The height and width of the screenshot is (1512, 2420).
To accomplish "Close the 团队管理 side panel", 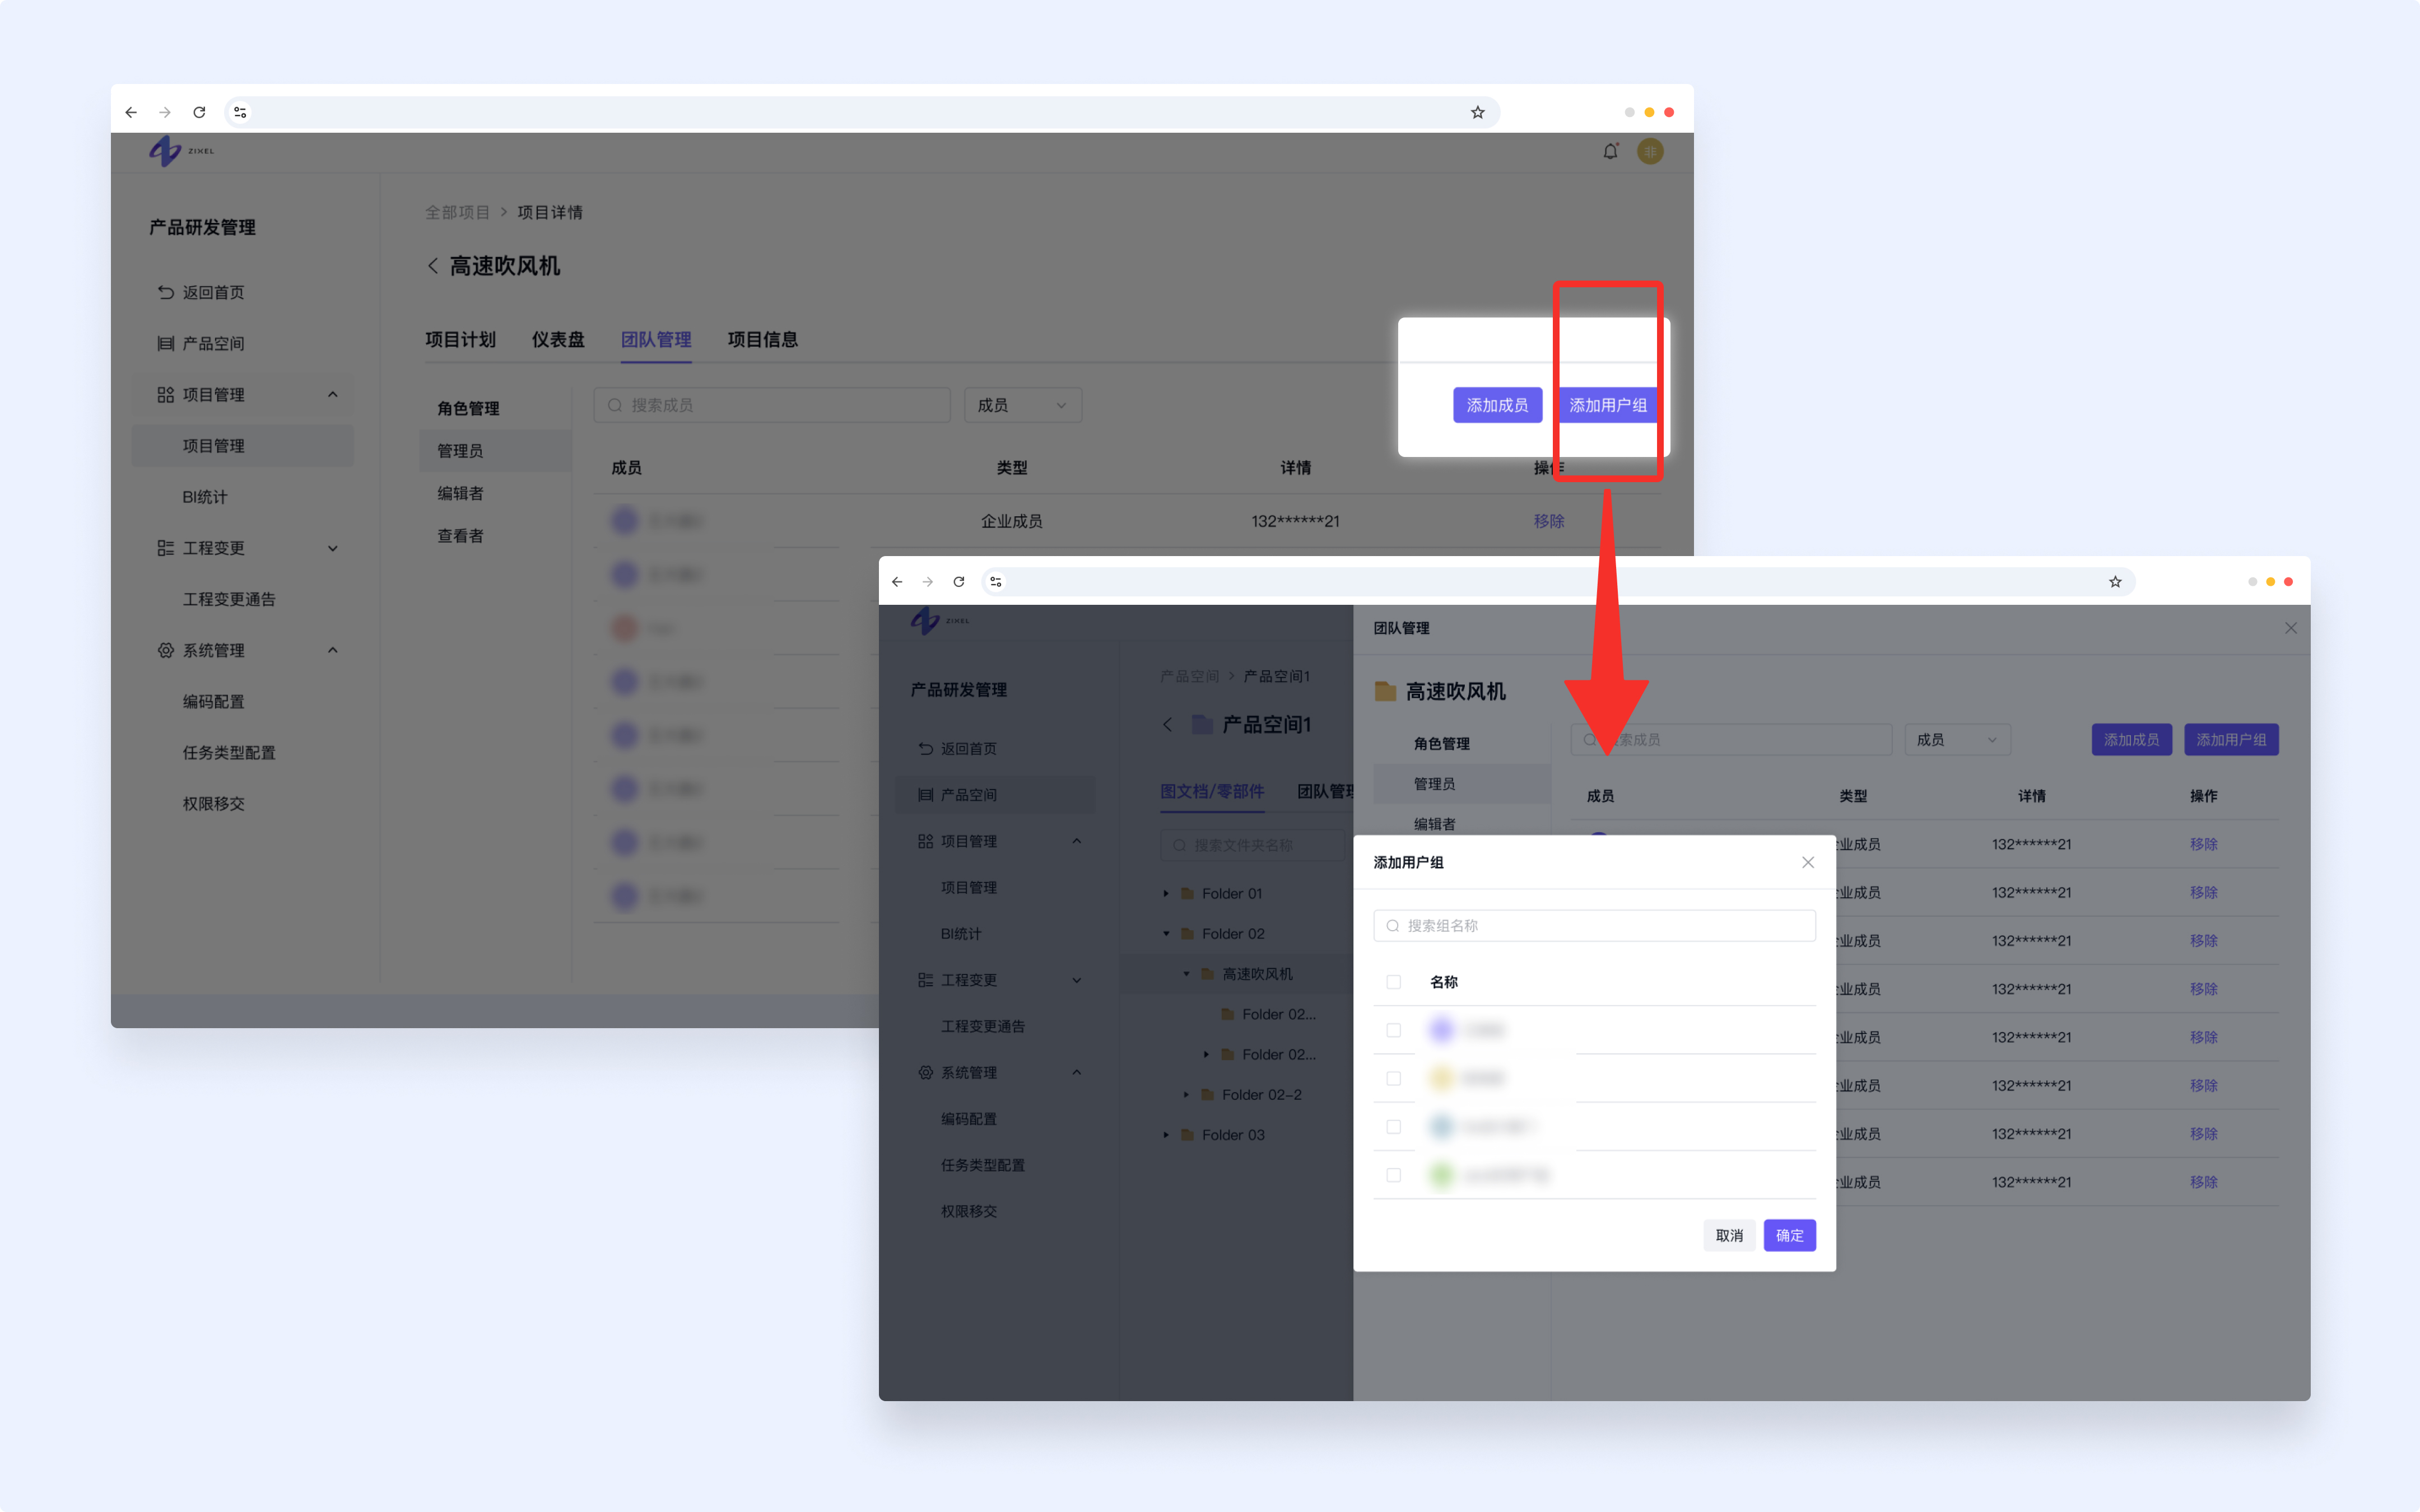I will click(x=2290, y=628).
